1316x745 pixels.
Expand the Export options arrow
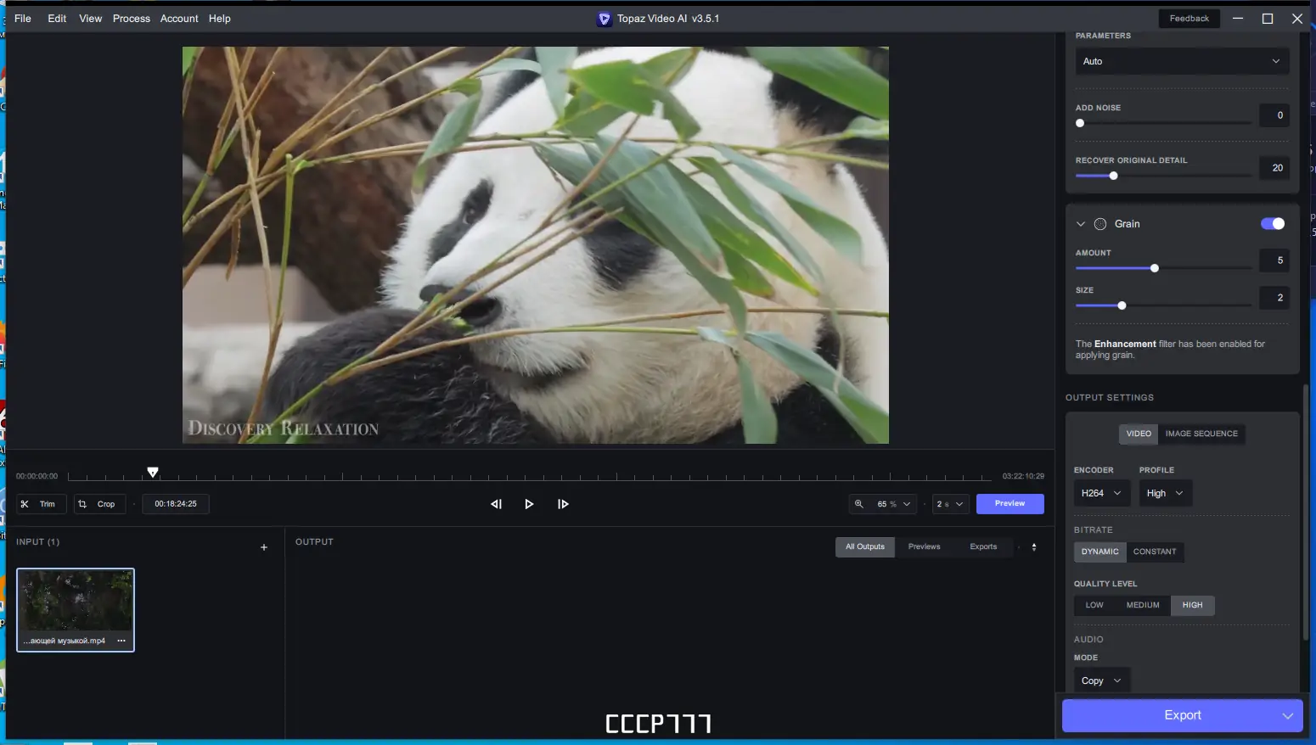pos(1287,716)
